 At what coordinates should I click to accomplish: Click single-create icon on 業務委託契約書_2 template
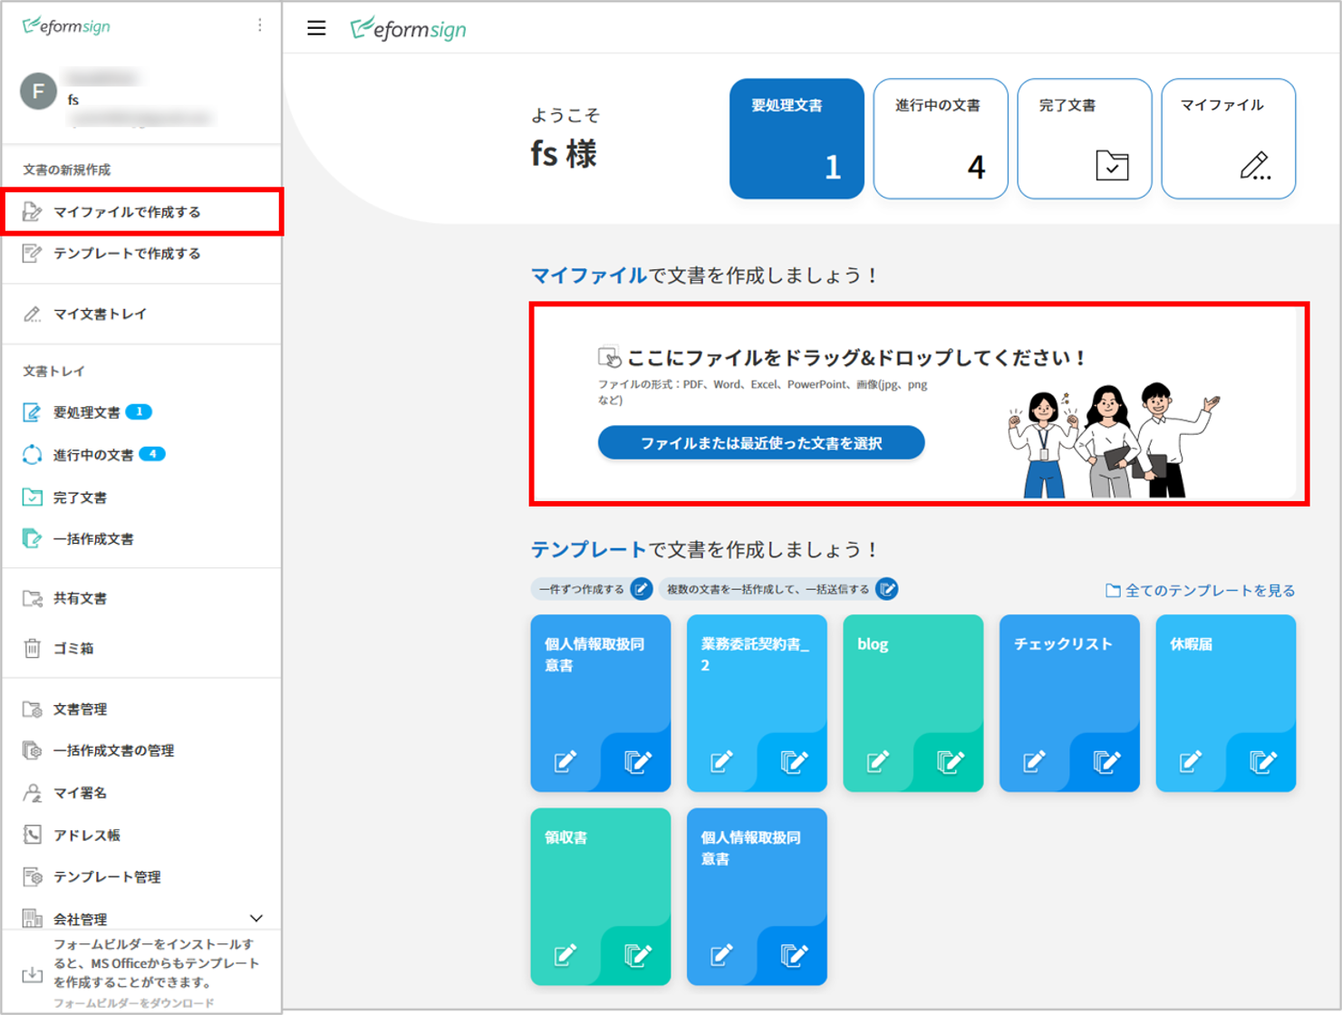721,761
